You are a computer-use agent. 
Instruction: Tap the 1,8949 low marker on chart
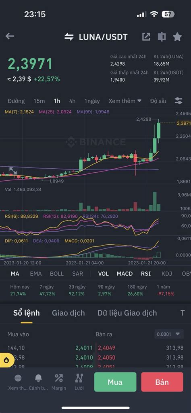click(56, 181)
